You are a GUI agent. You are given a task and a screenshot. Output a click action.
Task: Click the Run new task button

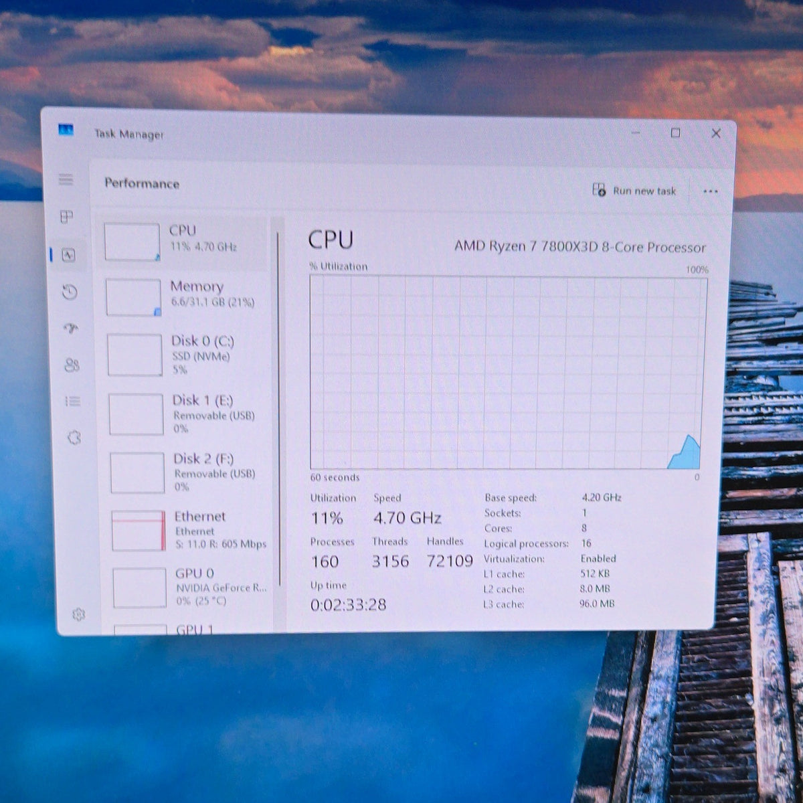pos(634,191)
